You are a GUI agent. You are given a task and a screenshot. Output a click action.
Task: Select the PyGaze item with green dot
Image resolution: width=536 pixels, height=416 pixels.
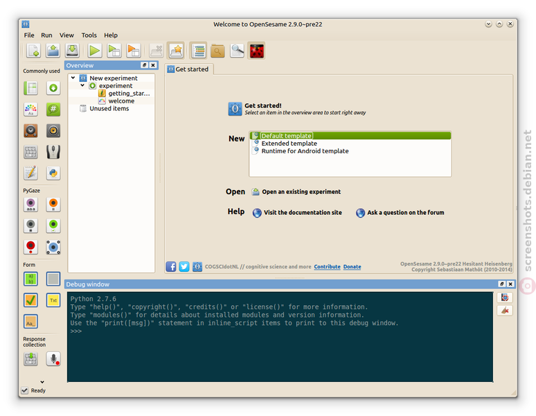(x=53, y=225)
